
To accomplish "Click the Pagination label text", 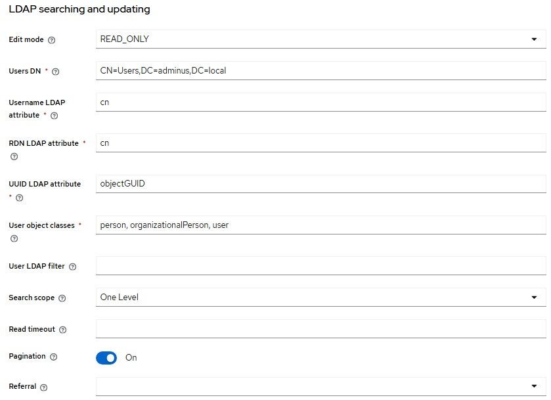I will click(x=27, y=356).
